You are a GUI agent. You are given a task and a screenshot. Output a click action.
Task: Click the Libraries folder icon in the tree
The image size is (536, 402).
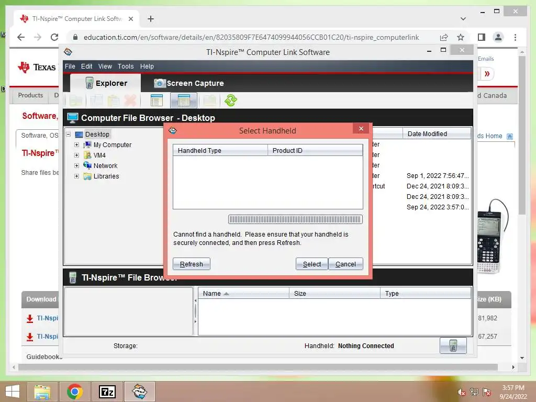click(87, 176)
